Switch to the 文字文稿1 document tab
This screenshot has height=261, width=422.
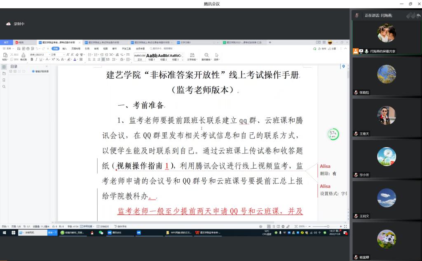point(185,42)
